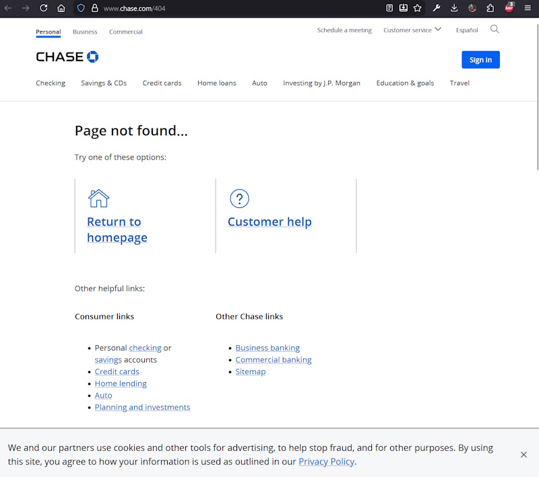This screenshot has height=477, width=539.
Task: Bookmark this page with the star icon
Action: [418, 8]
